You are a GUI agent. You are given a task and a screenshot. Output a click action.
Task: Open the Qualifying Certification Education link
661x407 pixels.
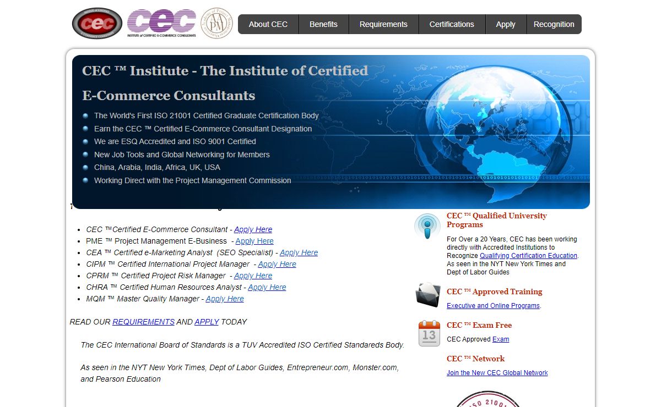pyautogui.click(x=528, y=255)
